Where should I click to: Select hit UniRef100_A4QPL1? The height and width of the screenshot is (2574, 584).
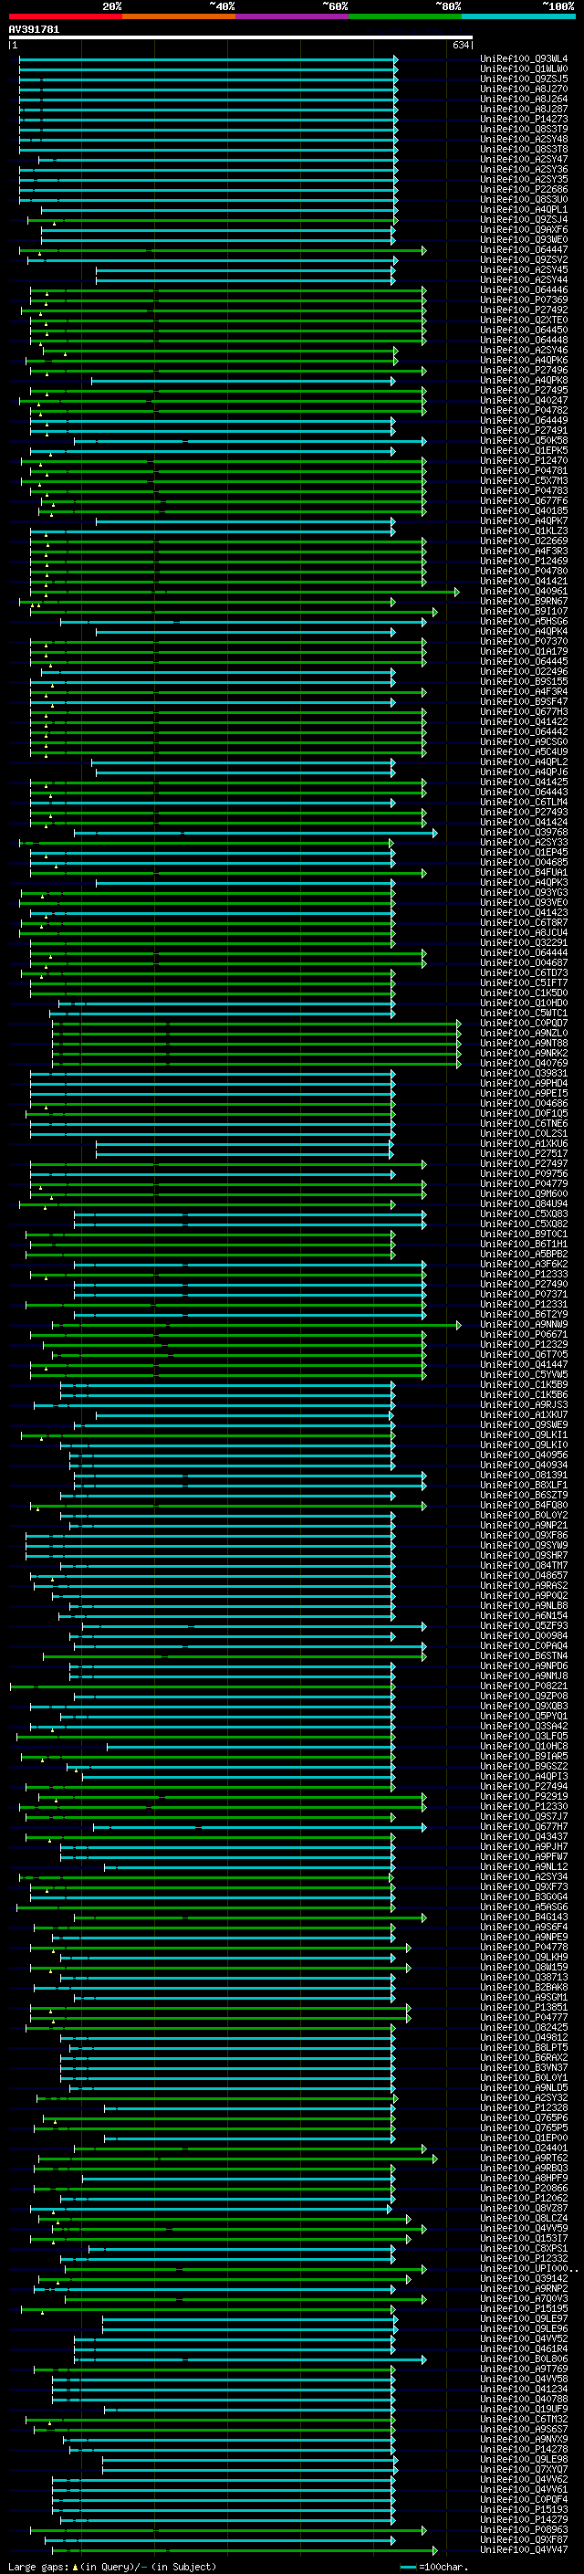(524, 210)
